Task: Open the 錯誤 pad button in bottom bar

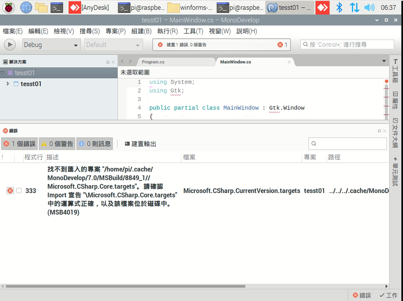Action: point(362,295)
